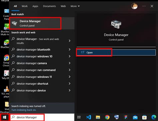This screenshot has width=158, height=121.
Task: Open File Explorer from the taskbar
Action: (98, 117)
